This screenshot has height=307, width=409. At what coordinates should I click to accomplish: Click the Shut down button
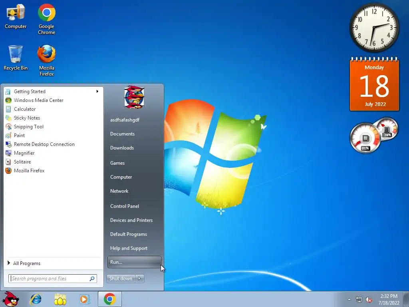tap(121, 279)
